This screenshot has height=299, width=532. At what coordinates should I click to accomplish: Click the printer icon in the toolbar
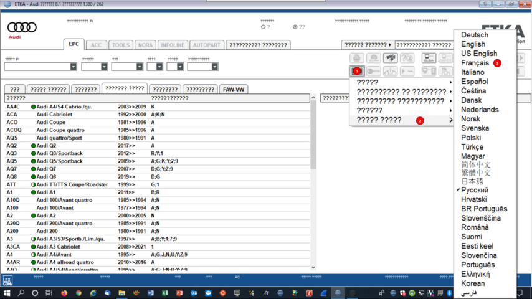coord(356,58)
